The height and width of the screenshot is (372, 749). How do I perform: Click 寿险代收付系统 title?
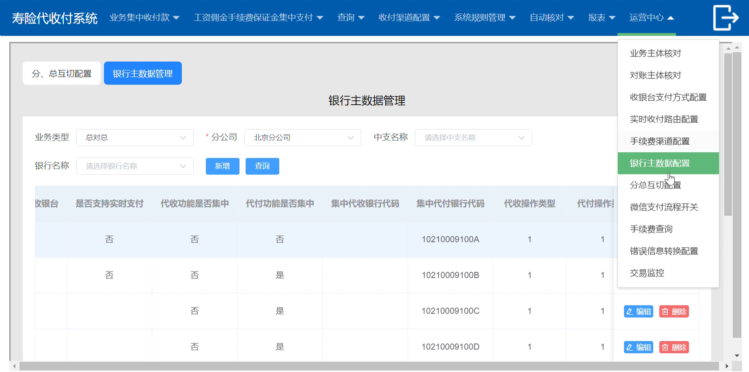[55, 18]
